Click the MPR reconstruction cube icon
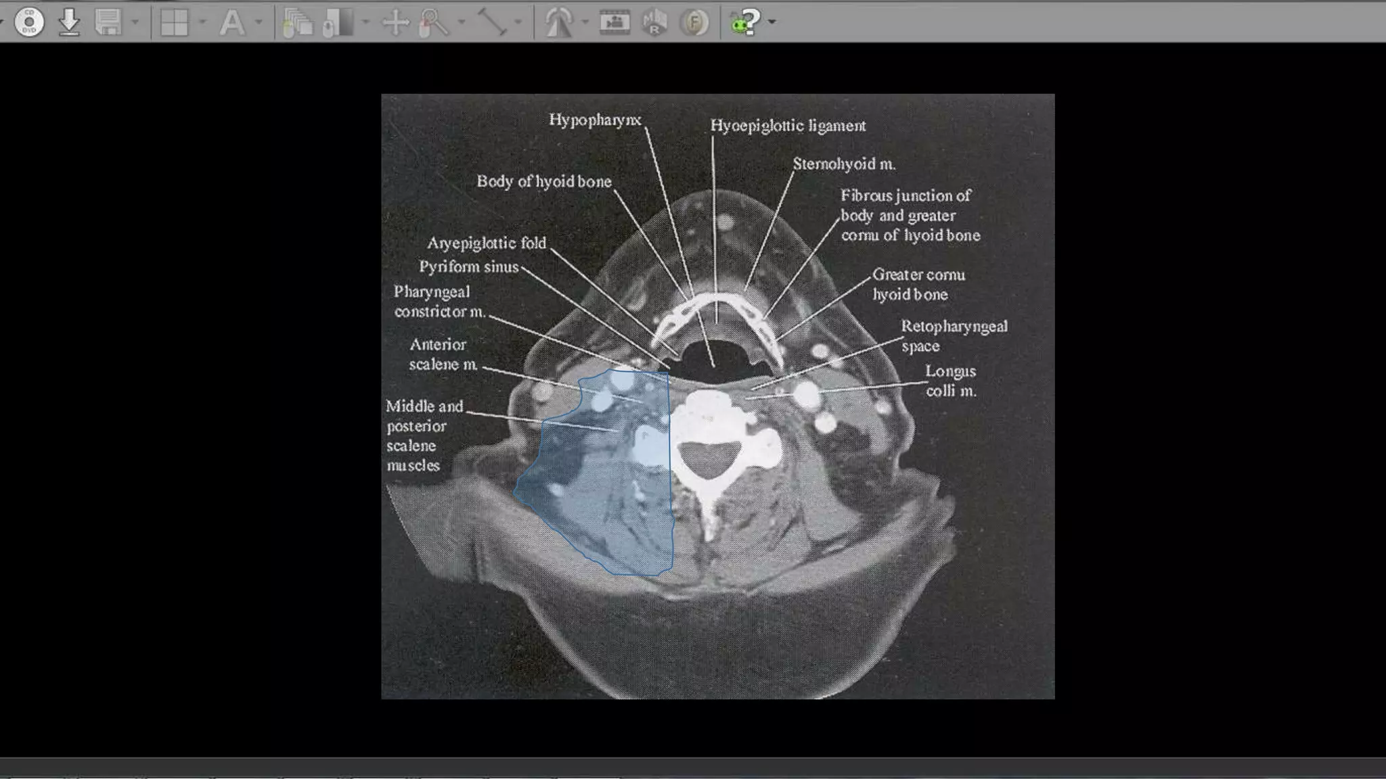Viewport: 1386px width, 779px height. click(x=654, y=22)
